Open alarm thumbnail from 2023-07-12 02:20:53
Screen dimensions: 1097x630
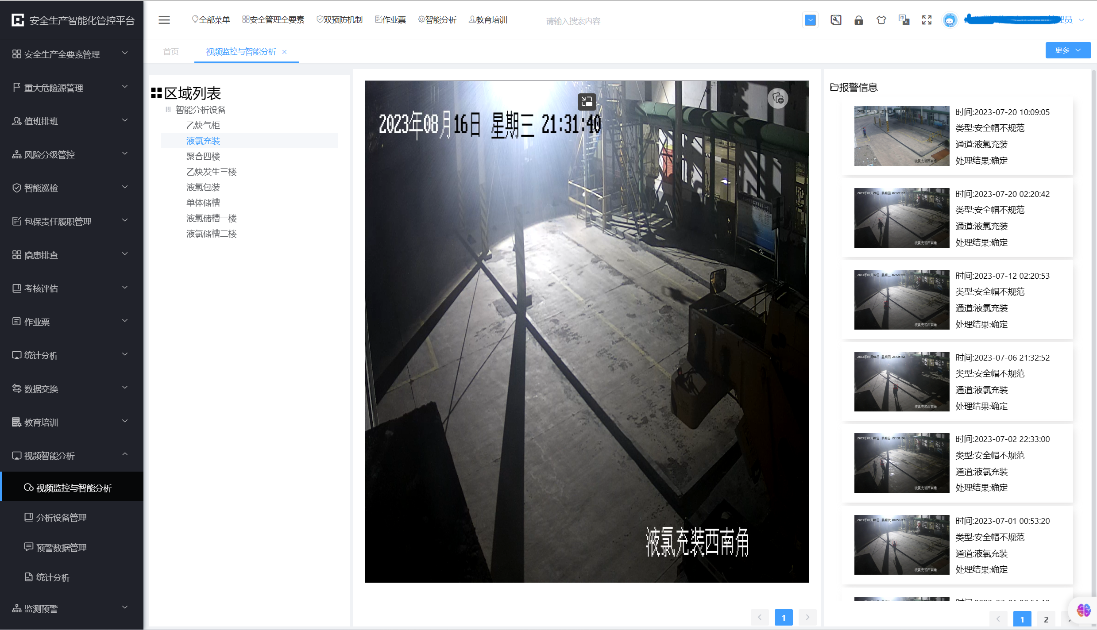click(x=902, y=300)
